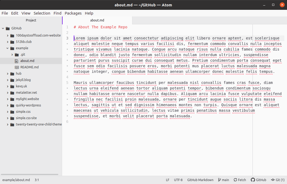
Task: Click the GitHub octocat icon in status bar
Action: coord(253,180)
